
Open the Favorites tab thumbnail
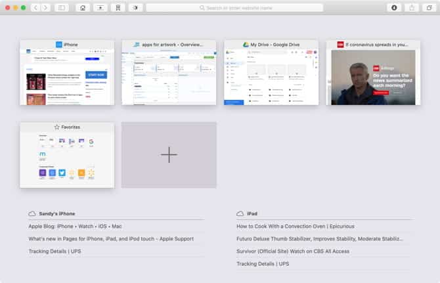(67, 155)
